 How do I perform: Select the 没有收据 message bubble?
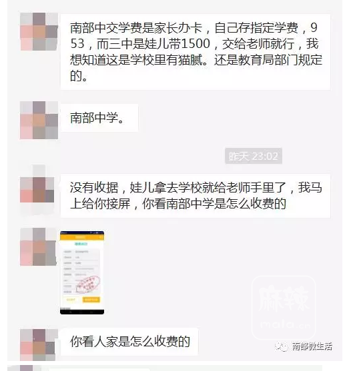196,196
